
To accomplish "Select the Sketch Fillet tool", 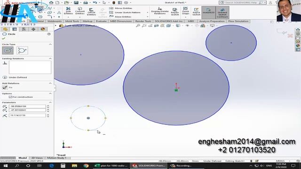I will 49,17.
